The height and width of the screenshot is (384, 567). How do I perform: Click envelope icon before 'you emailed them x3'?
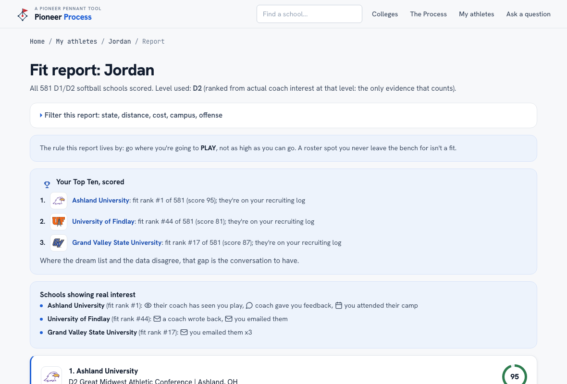point(184,332)
